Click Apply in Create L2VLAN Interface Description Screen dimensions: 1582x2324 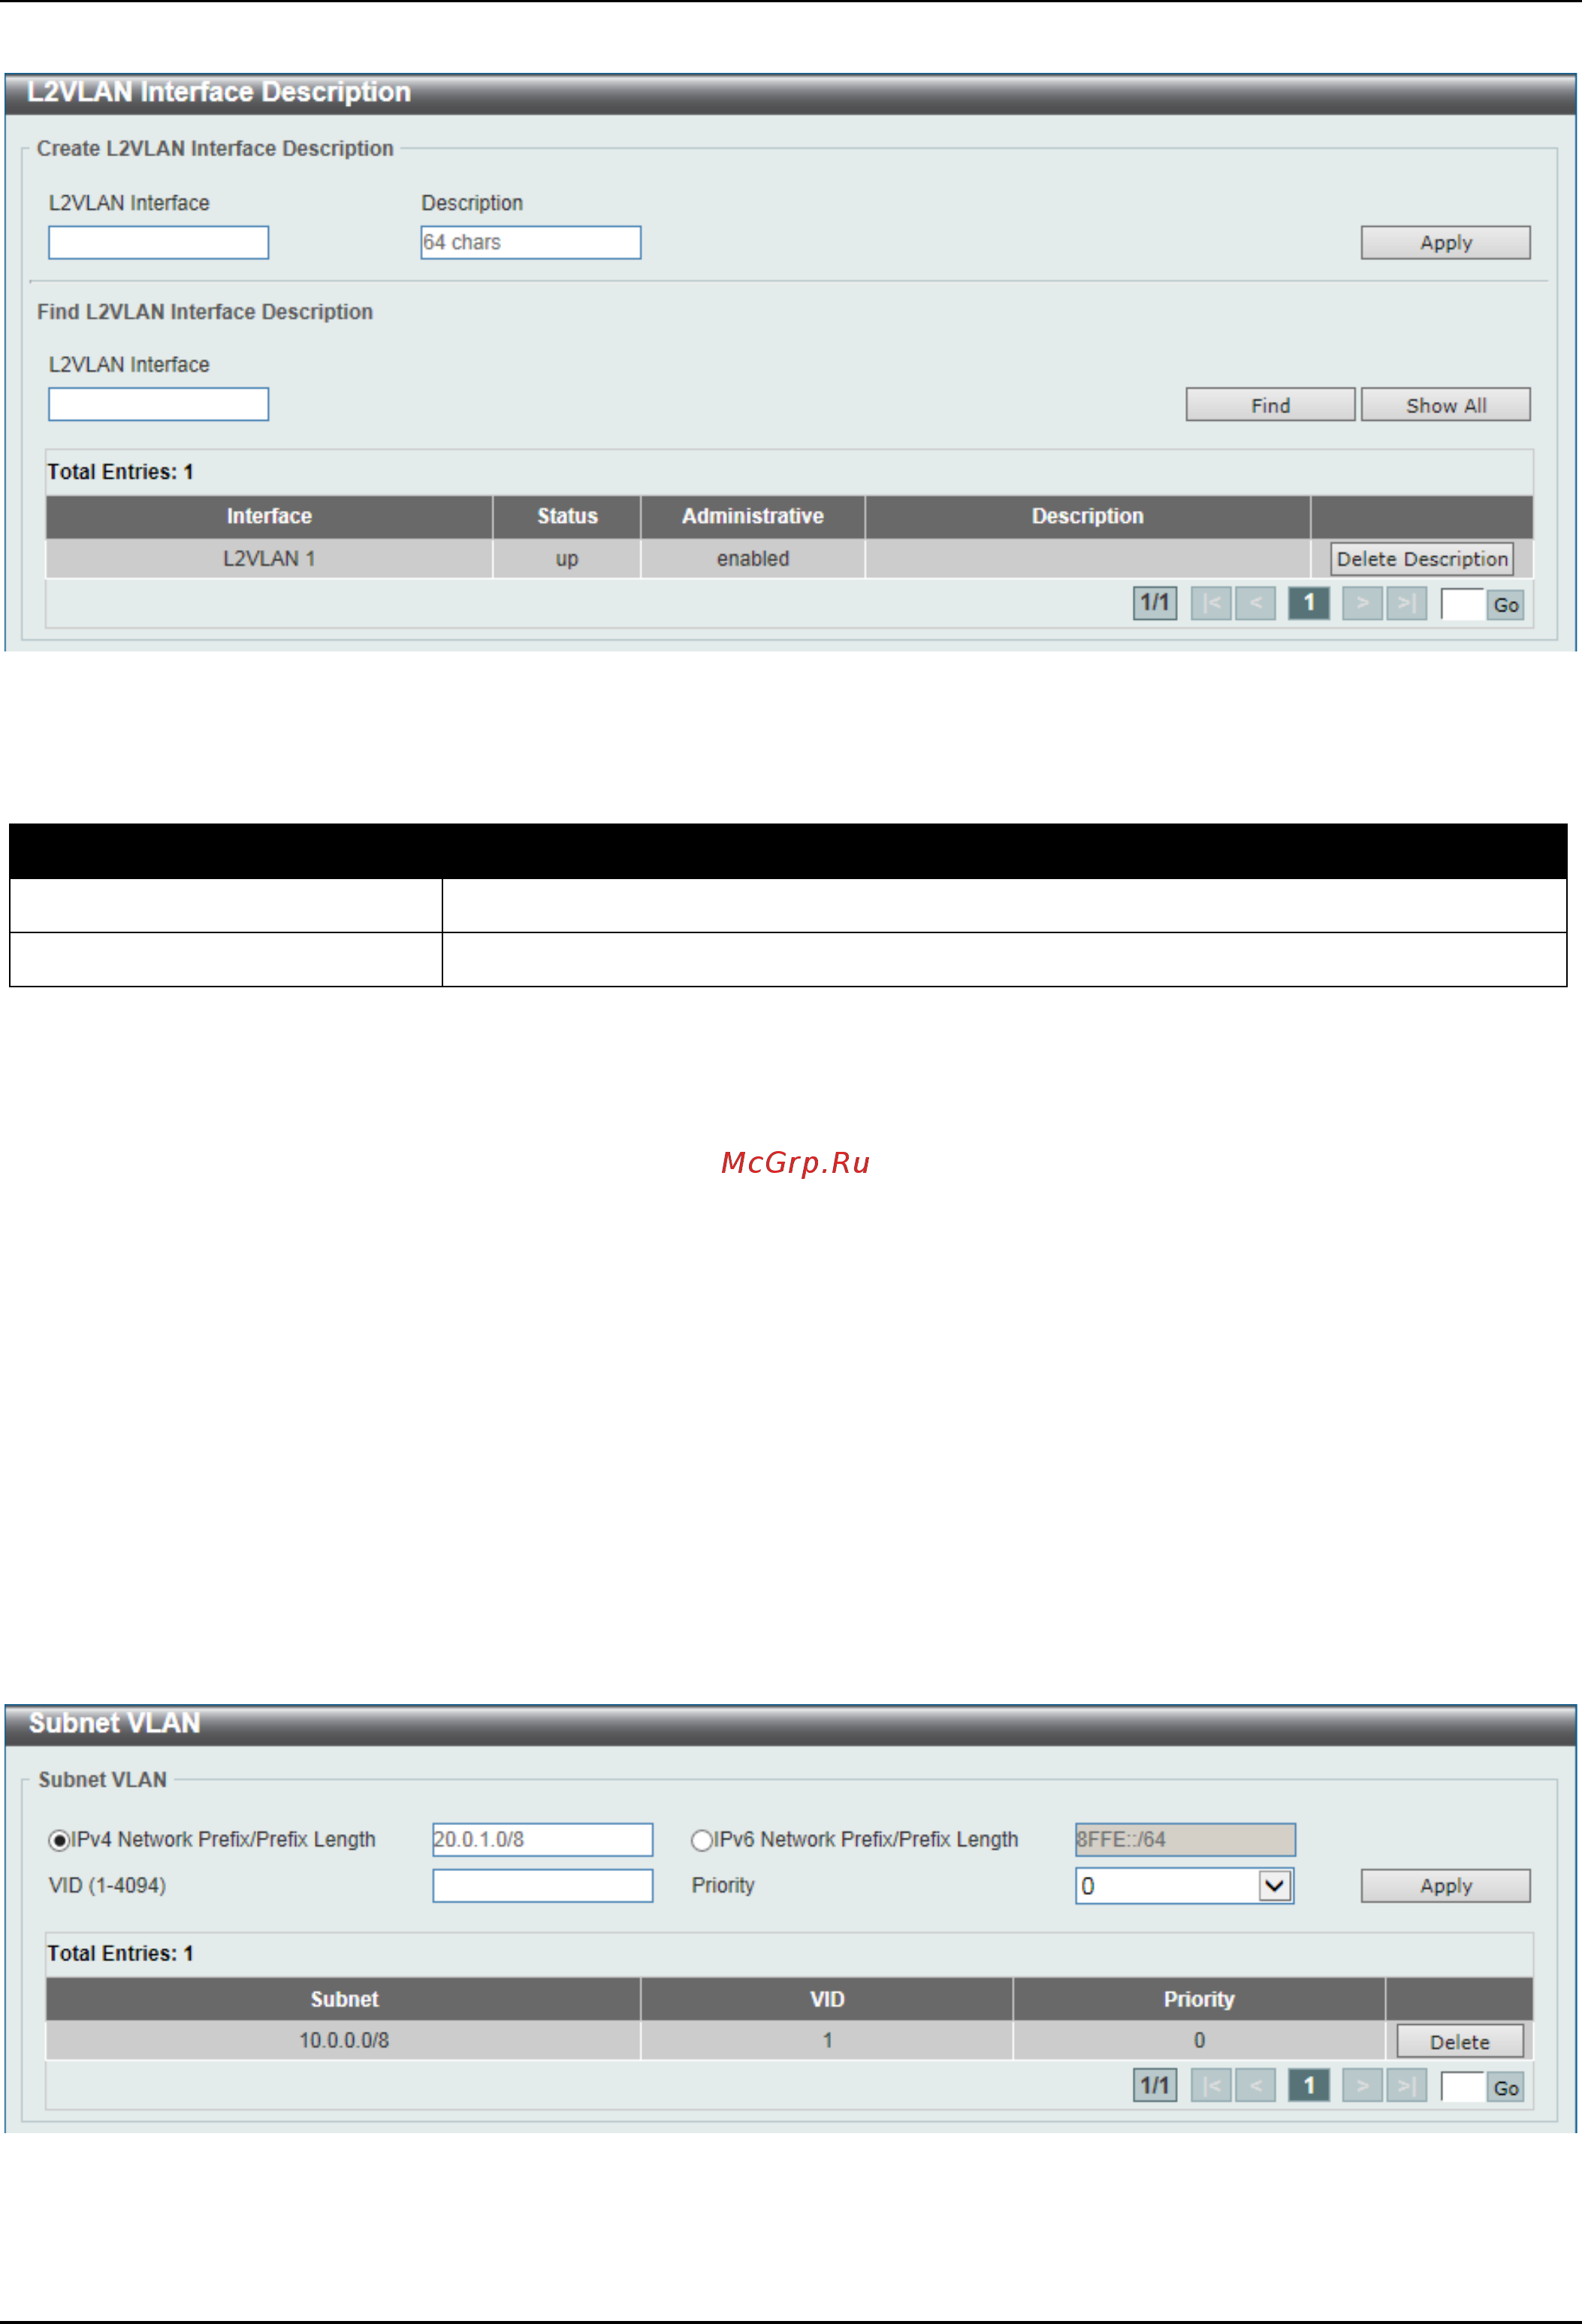tap(1445, 242)
